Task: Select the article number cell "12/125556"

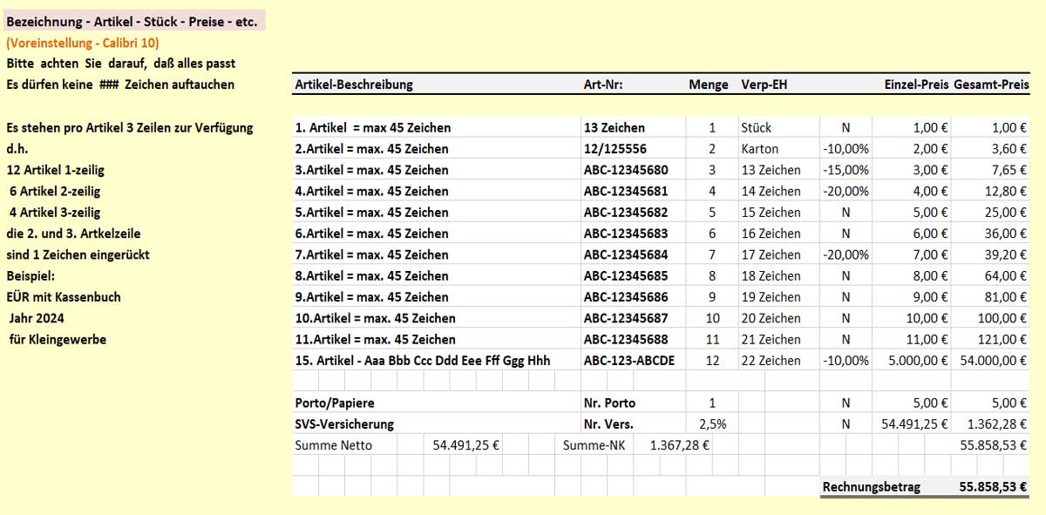Action: click(615, 149)
